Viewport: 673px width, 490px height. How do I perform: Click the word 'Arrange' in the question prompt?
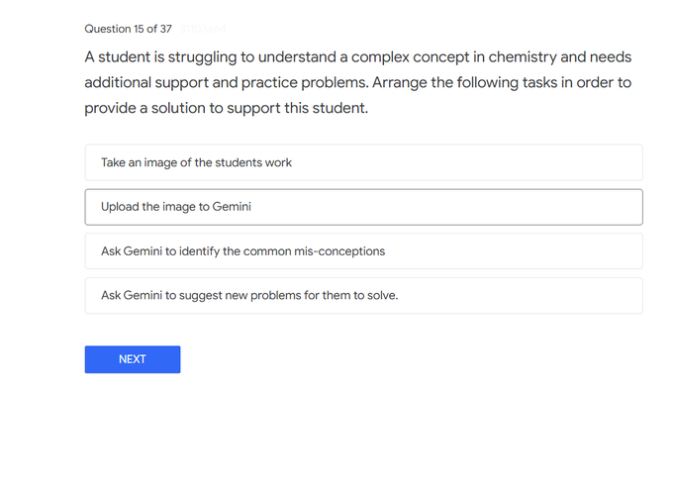click(400, 82)
